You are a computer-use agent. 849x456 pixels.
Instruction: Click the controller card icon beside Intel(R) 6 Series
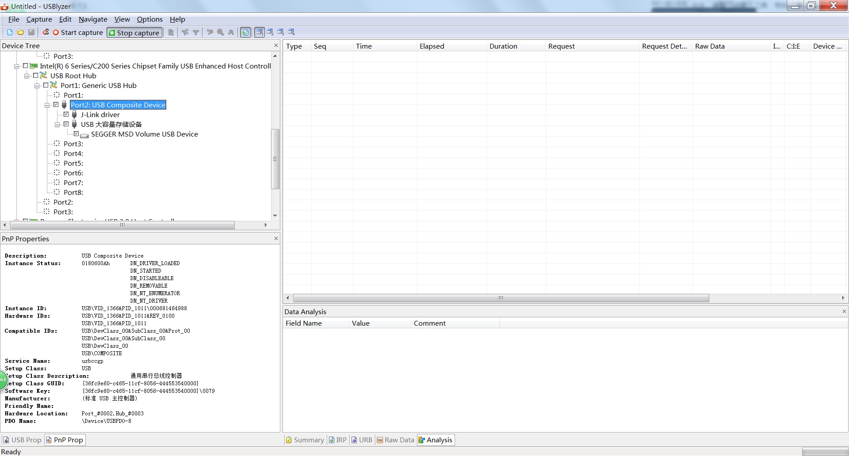pyautogui.click(x=33, y=66)
